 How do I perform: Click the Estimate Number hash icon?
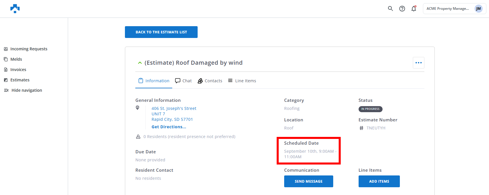pos(361,128)
